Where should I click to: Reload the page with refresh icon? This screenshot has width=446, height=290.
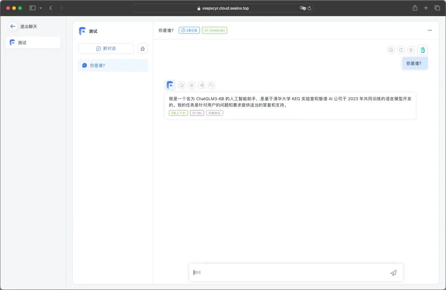[x=309, y=8]
